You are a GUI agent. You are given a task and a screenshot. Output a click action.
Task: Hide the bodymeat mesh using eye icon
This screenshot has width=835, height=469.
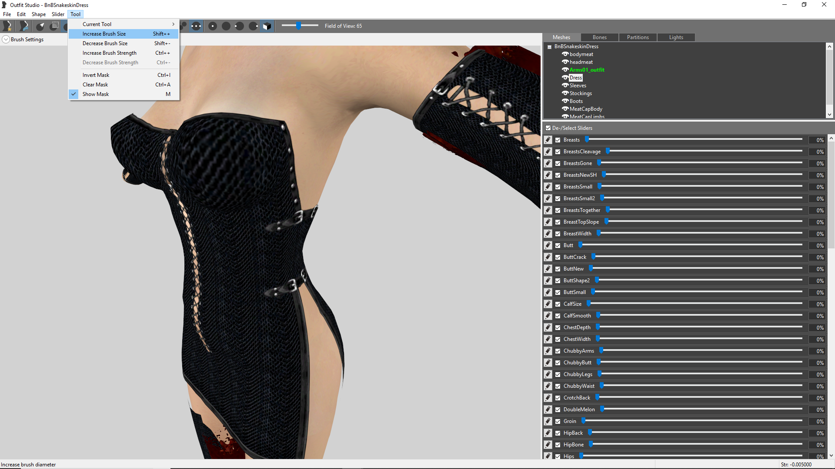565,54
